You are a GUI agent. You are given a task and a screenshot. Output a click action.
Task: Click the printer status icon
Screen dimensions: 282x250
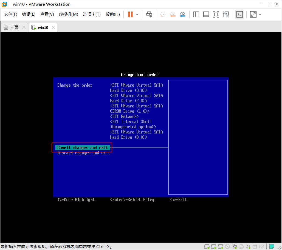(x=241, y=246)
